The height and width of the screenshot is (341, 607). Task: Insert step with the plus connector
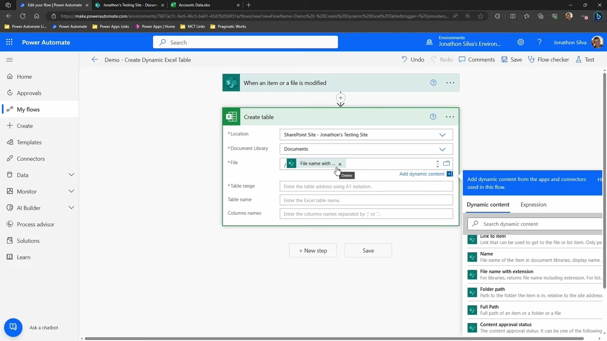pyautogui.click(x=340, y=98)
